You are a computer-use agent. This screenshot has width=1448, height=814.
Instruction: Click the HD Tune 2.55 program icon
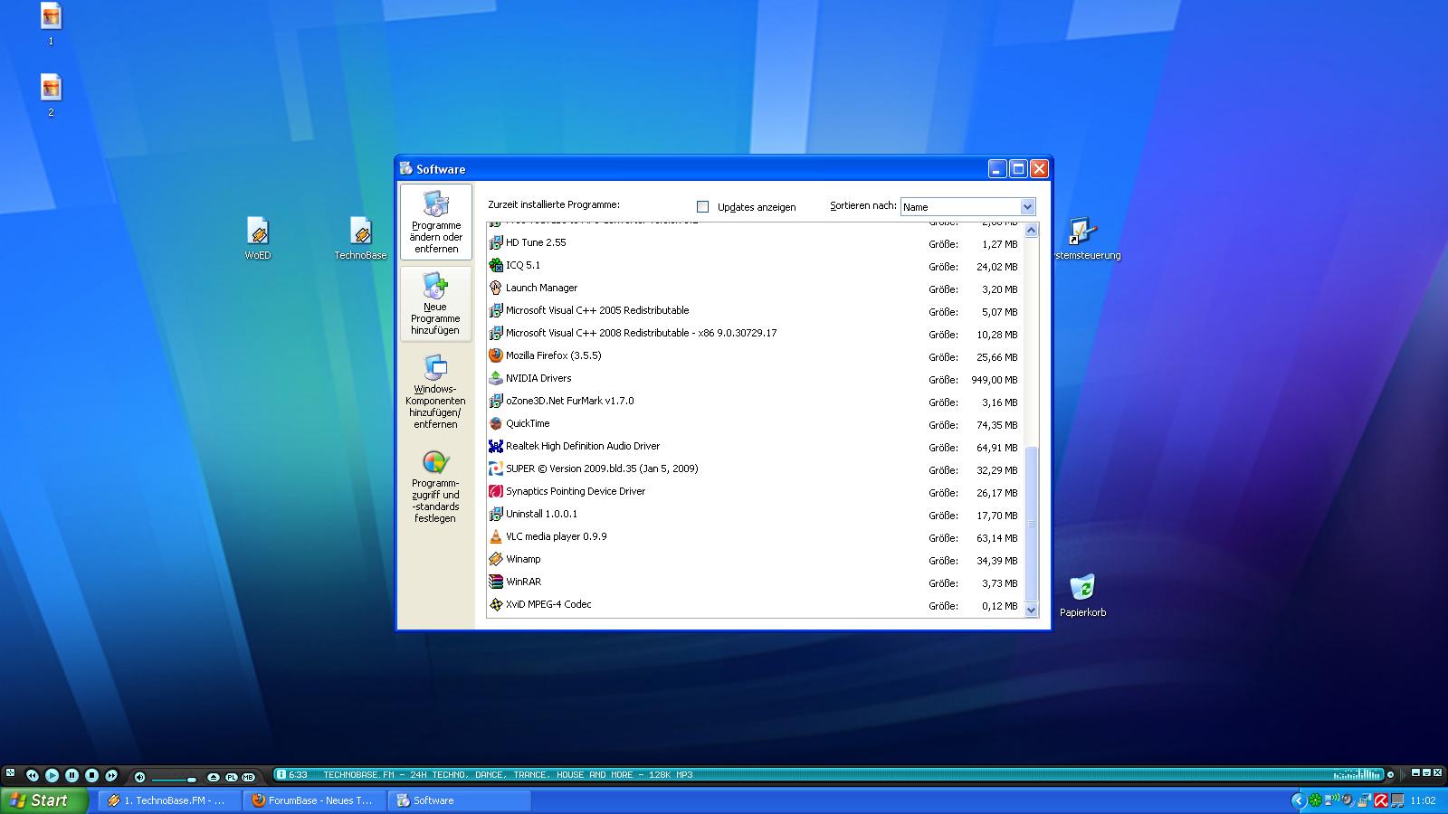point(496,242)
